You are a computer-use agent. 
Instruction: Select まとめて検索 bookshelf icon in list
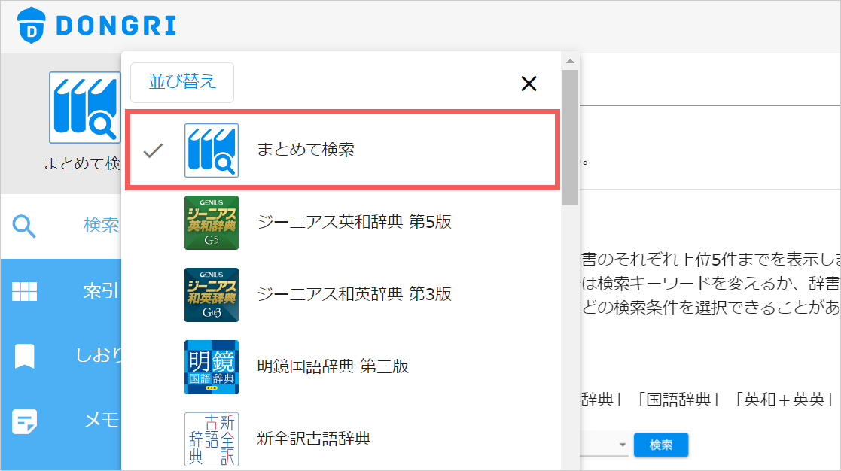[212, 150]
